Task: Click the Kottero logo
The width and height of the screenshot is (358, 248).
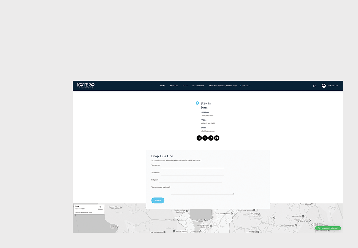Action: coord(86,85)
